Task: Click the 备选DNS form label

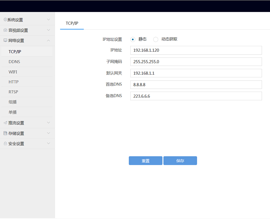Action: (114, 96)
